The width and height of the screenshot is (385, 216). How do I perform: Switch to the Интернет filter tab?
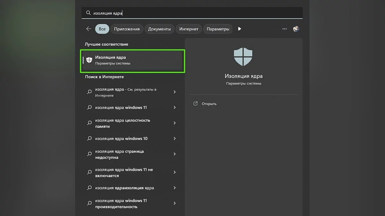pos(189,29)
